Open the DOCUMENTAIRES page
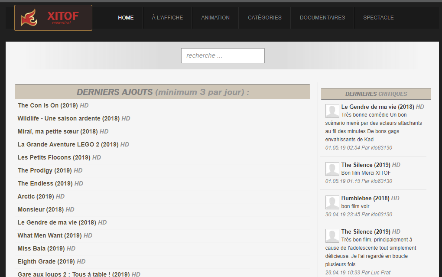 tap(322, 17)
